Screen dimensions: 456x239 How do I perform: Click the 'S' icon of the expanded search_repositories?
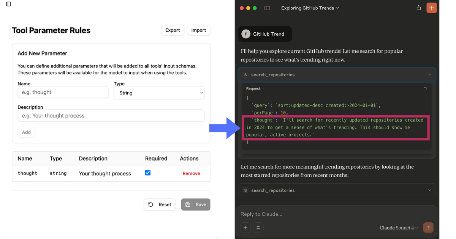click(x=245, y=75)
